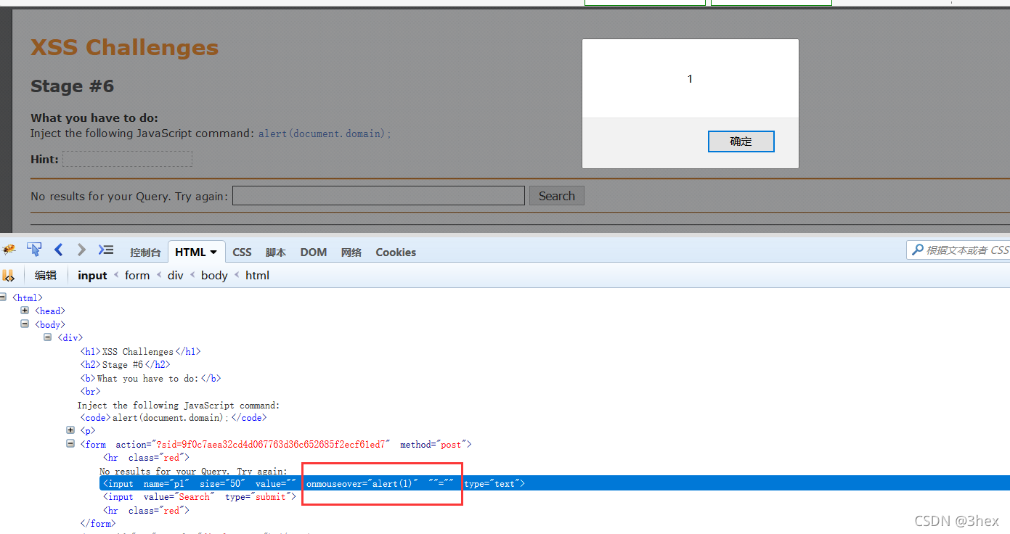Screen dimensions: 1010x534
Task: Select form in the breadcrumb path
Action: click(x=137, y=275)
